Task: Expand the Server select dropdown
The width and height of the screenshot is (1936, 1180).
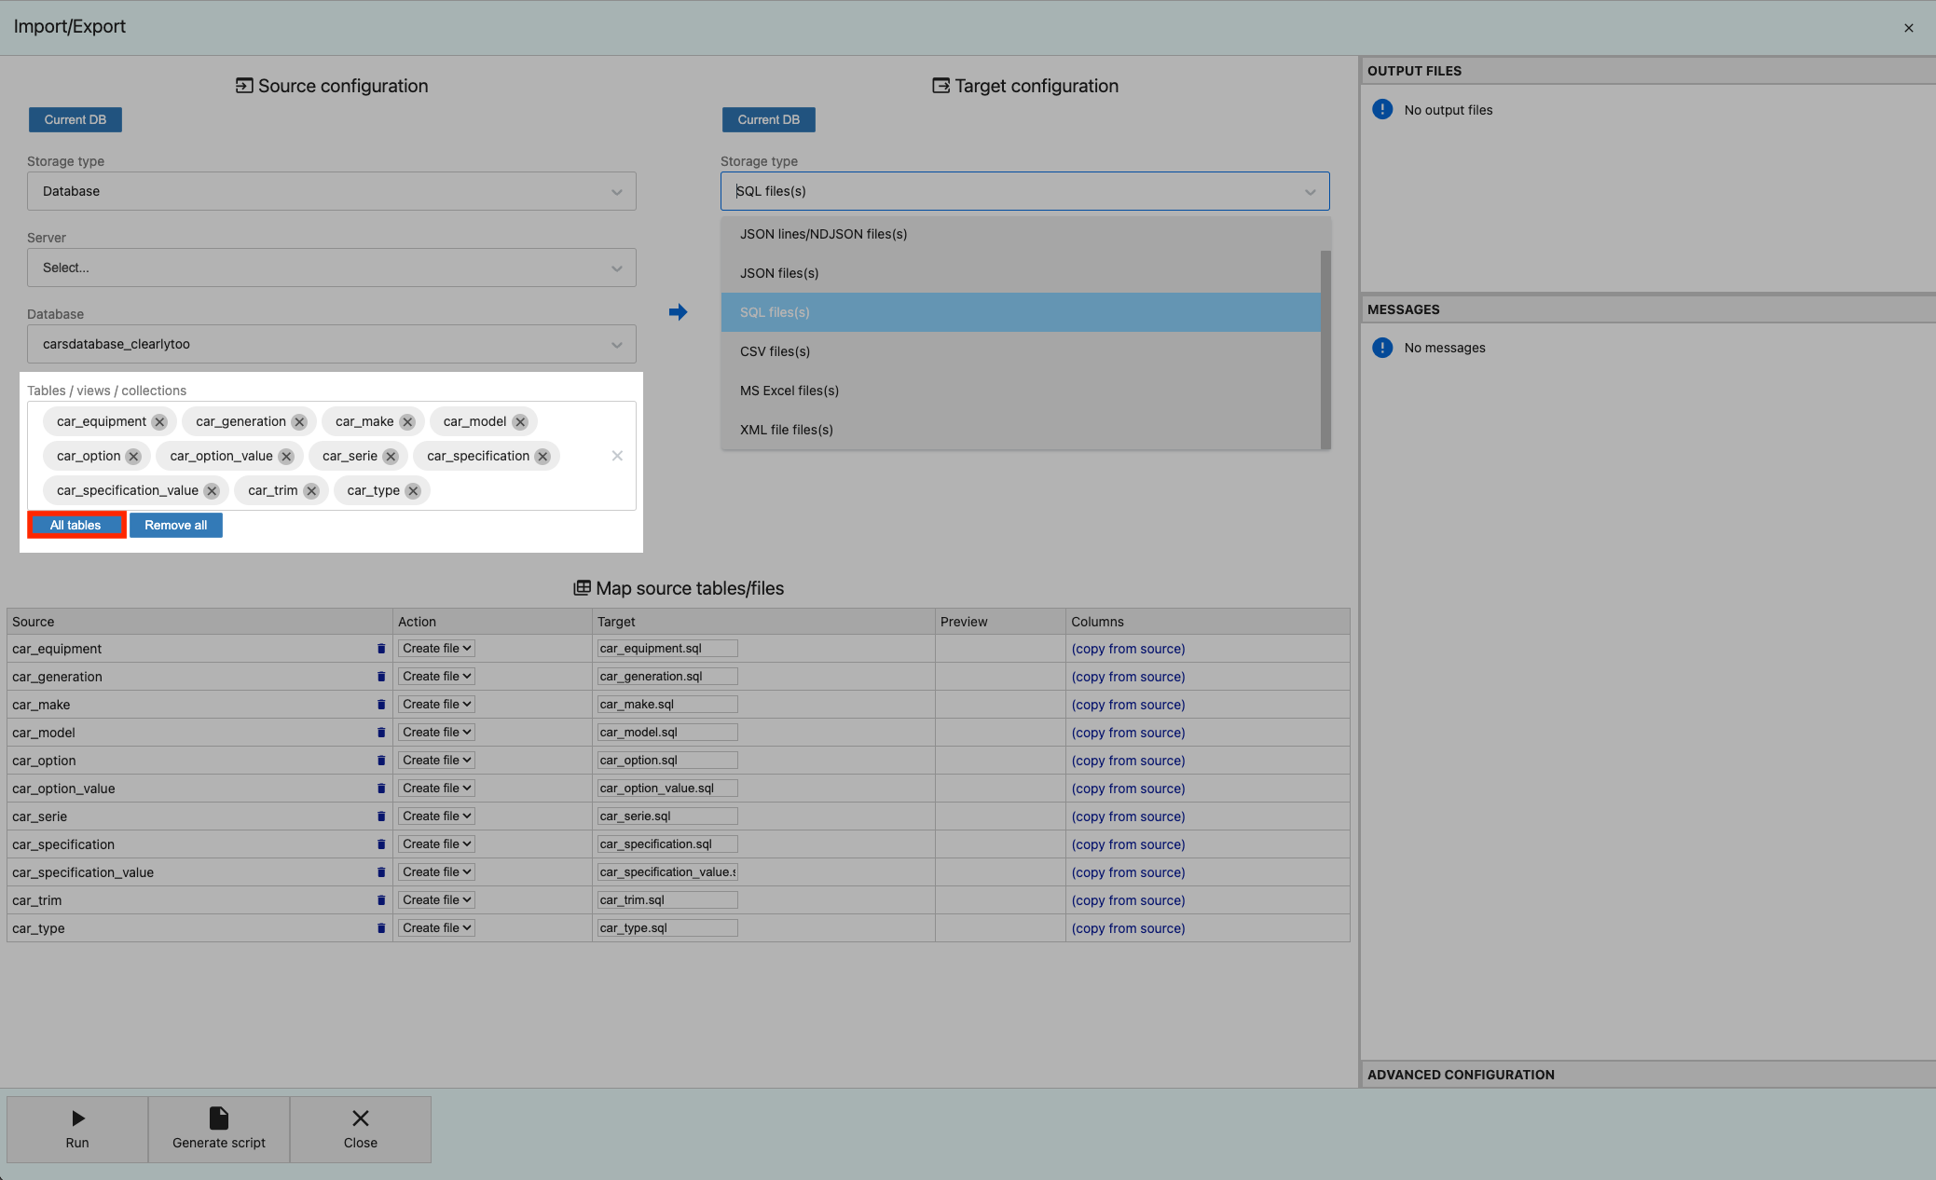Action: point(331,268)
